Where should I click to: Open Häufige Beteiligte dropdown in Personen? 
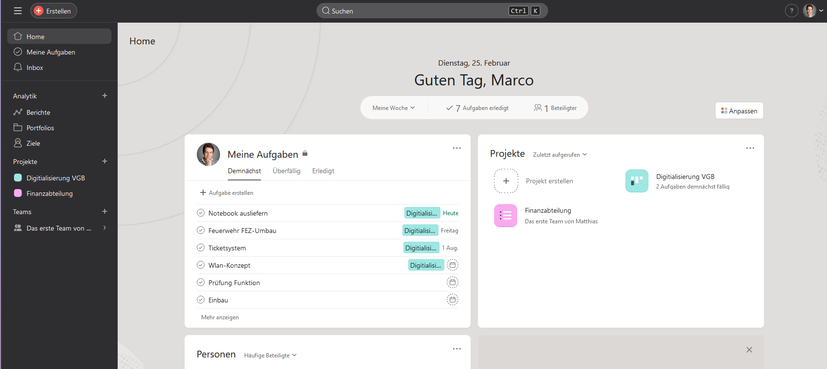(x=270, y=355)
